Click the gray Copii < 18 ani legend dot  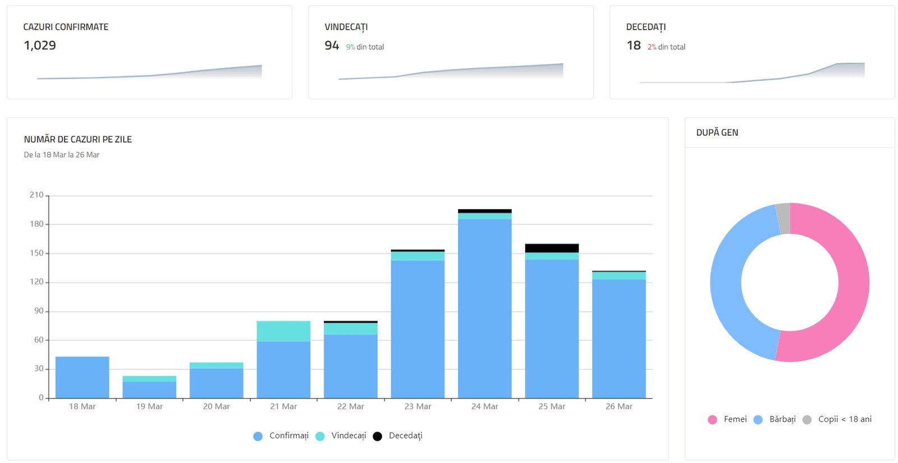(x=807, y=420)
